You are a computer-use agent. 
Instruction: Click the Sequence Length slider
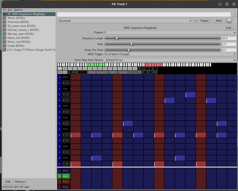[x=162, y=38]
